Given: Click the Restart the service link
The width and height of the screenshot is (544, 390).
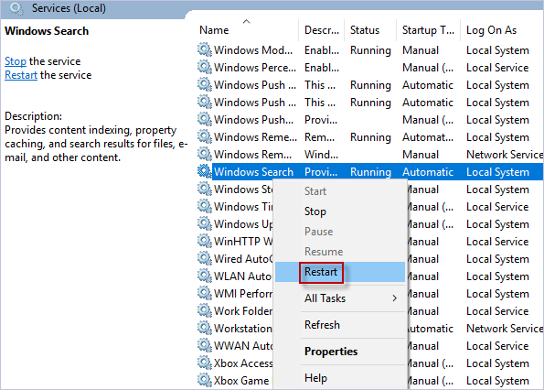Looking at the screenshot, I should pyautogui.click(x=21, y=75).
